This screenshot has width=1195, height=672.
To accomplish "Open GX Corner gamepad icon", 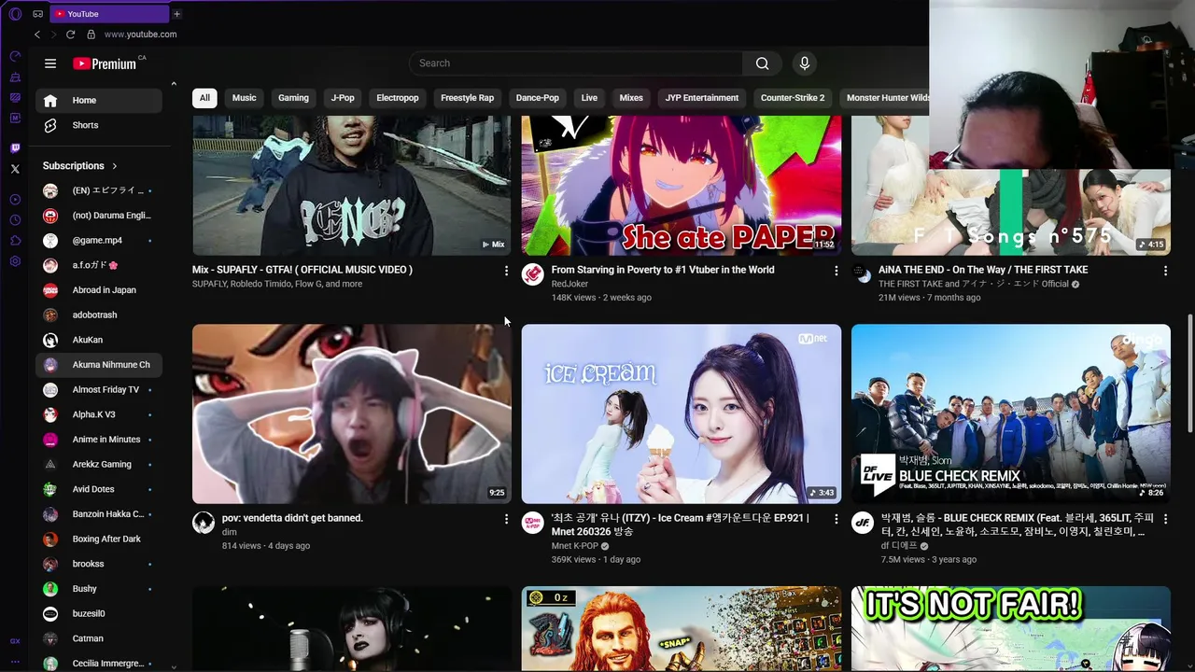I will coord(37,14).
